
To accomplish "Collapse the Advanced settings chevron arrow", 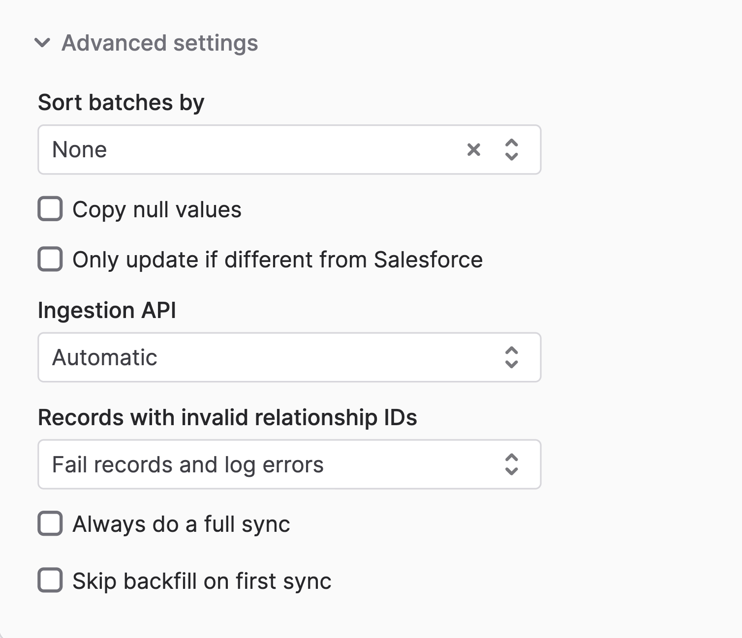I will tap(42, 43).
